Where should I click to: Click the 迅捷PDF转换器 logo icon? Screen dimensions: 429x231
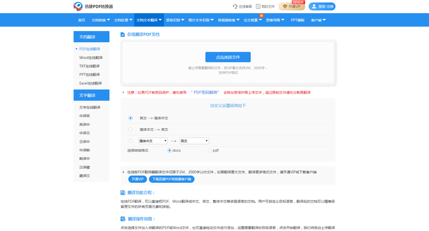78,6
